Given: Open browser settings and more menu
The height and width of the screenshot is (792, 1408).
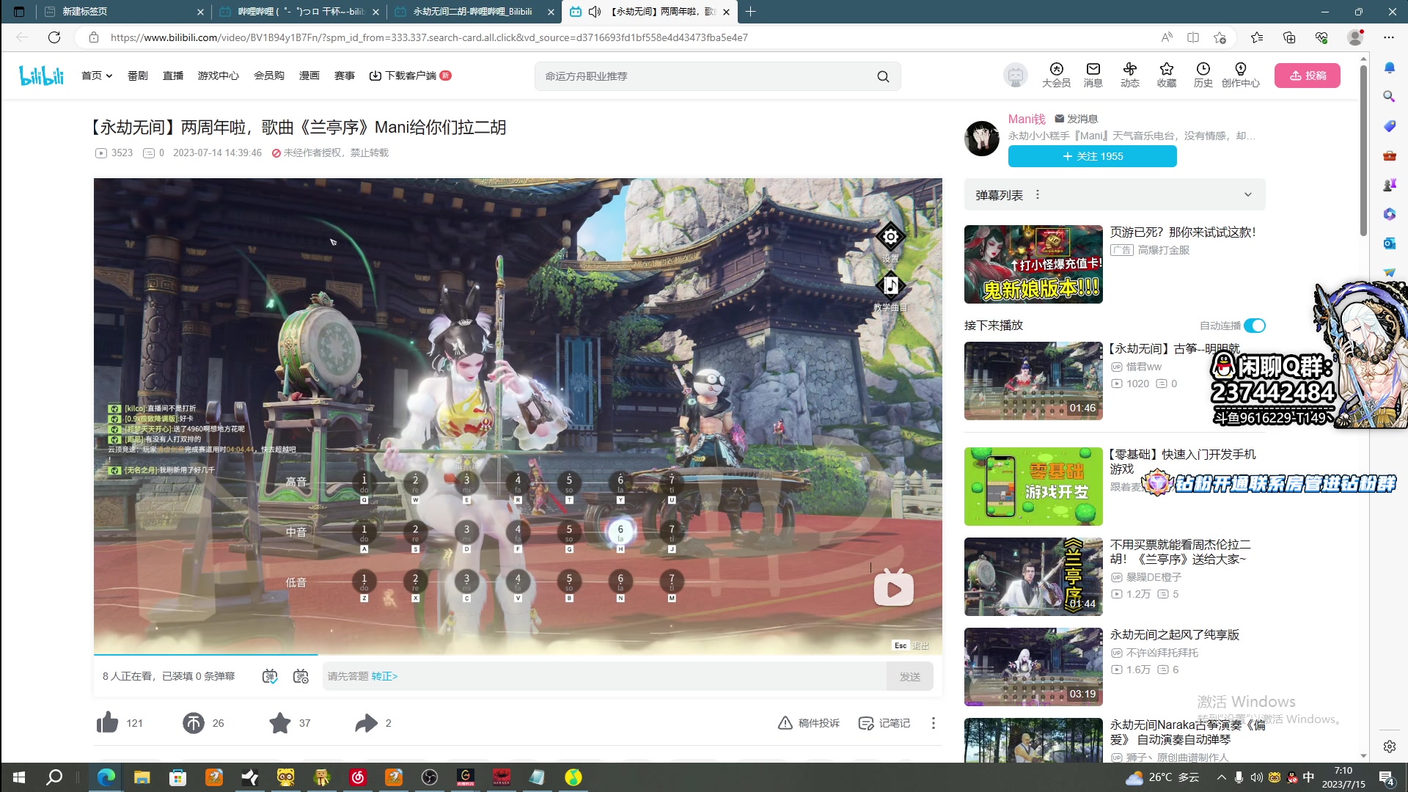Looking at the screenshot, I should 1389,37.
